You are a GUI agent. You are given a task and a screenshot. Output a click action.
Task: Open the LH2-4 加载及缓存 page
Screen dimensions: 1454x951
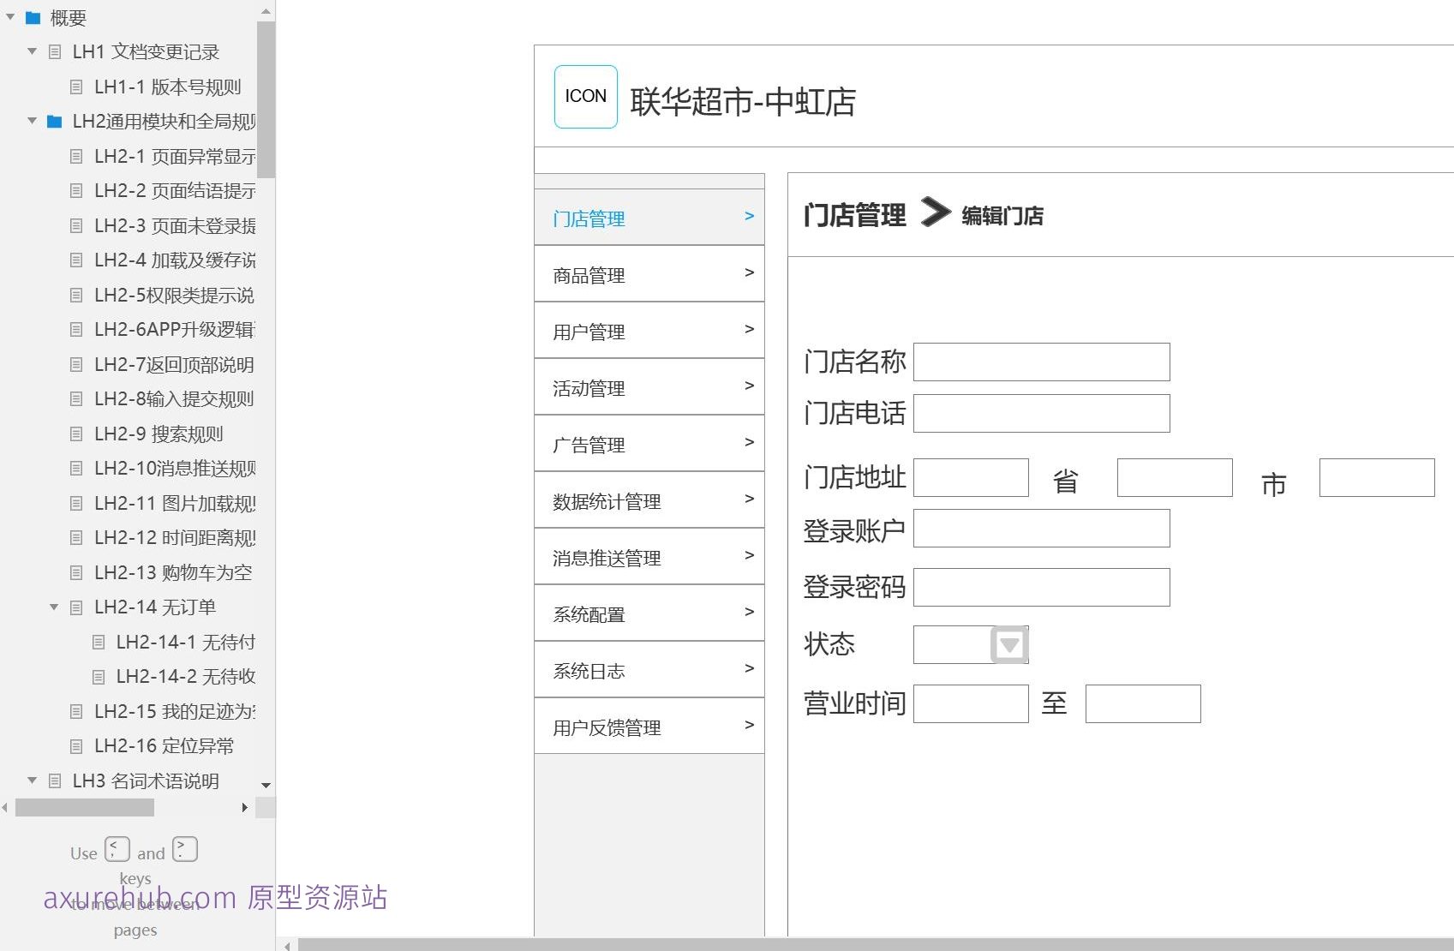(x=175, y=260)
